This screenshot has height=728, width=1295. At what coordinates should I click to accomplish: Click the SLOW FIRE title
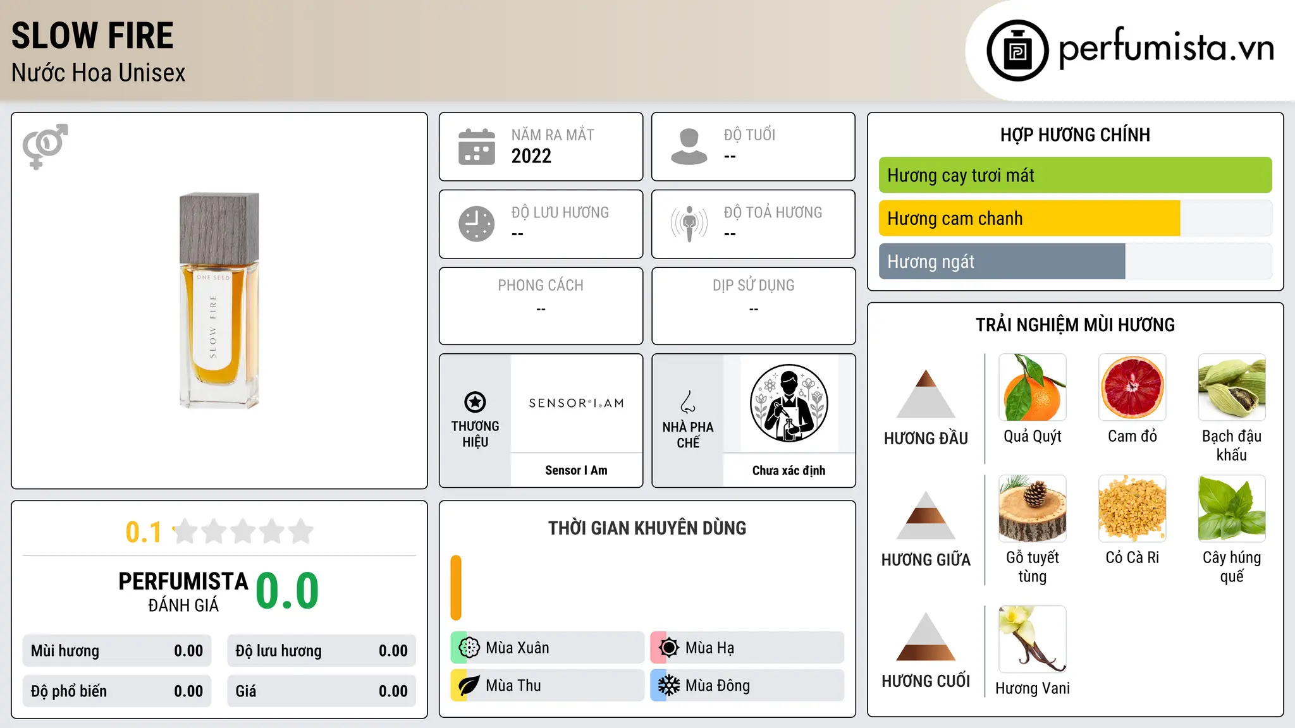click(92, 35)
